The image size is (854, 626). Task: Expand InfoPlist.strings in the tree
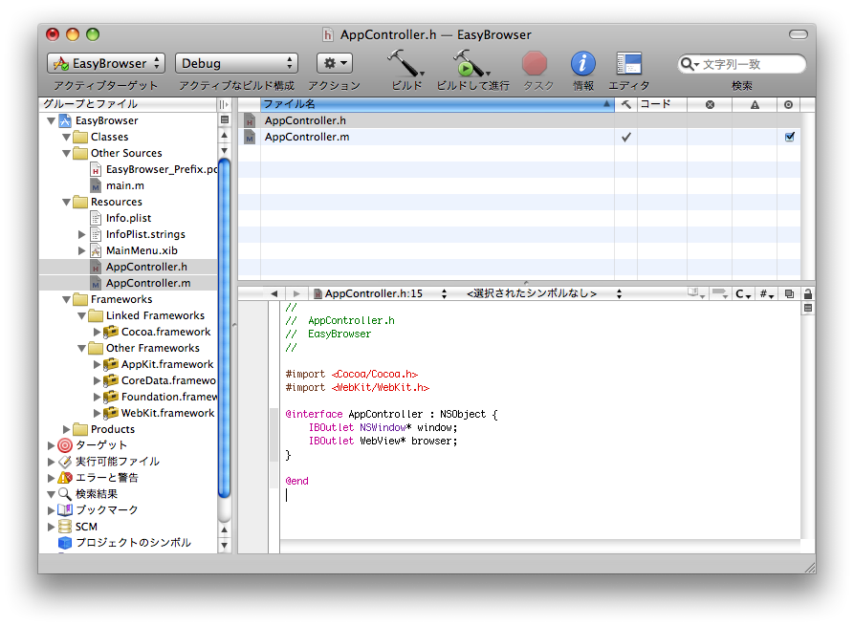click(x=81, y=234)
